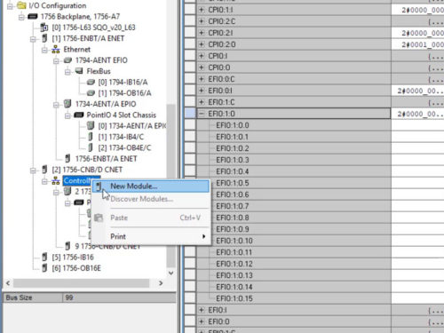Viewport: 444px width, 333px height.
Task: Collapse the 1756-CNB/D CNET node
Action: pyautogui.click(x=33, y=170)
